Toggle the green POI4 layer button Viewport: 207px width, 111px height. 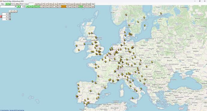point(81,6)
